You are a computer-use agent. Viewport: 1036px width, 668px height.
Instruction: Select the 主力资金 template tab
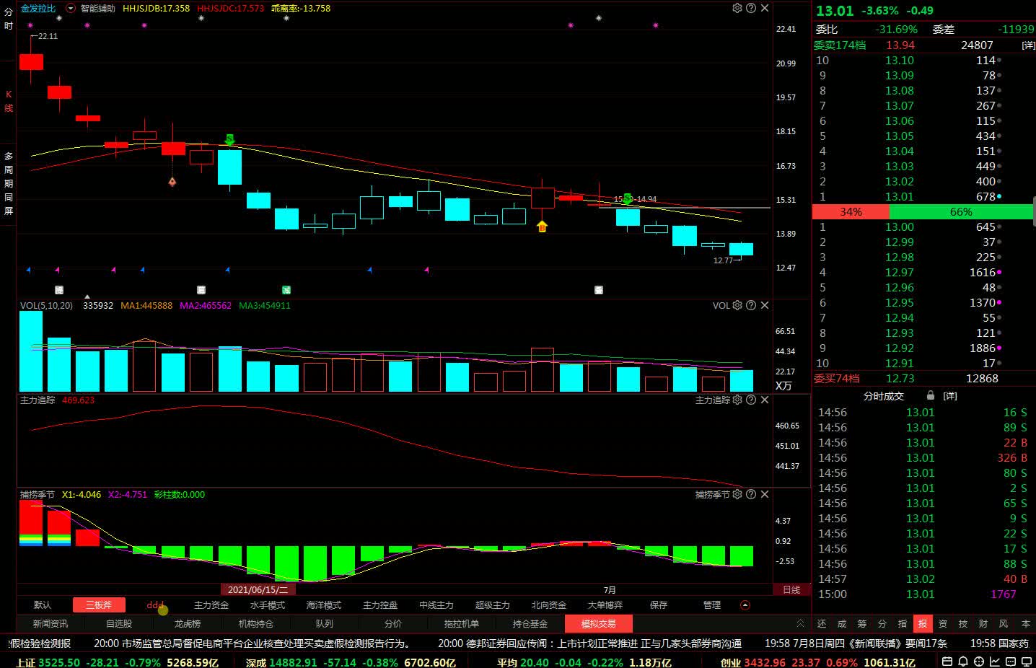pyautogui.click(x=211, y=605)
